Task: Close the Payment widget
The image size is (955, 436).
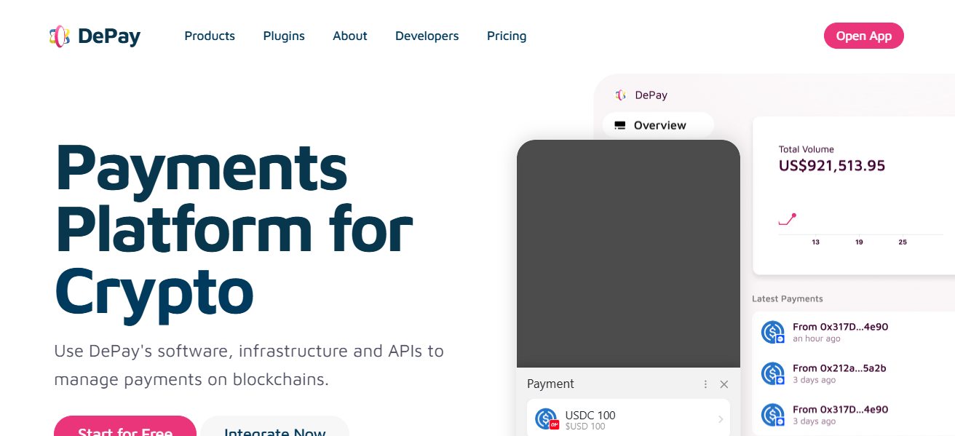Action: pos(724,384)
